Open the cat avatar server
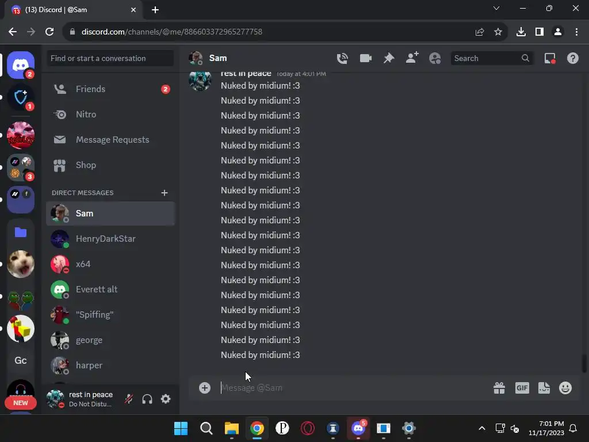 21,264
